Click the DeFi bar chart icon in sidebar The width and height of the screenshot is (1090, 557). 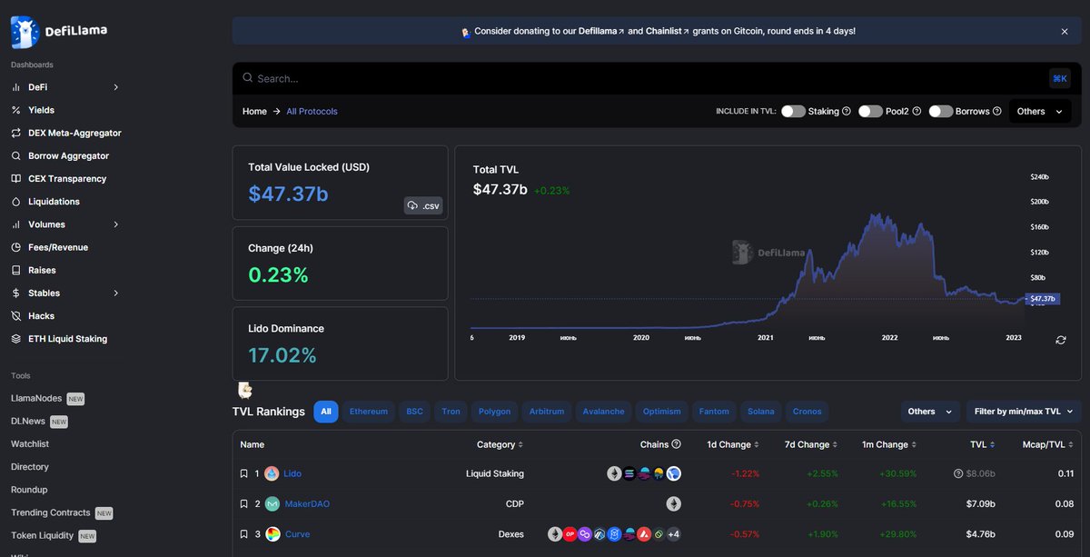point(16,87)
